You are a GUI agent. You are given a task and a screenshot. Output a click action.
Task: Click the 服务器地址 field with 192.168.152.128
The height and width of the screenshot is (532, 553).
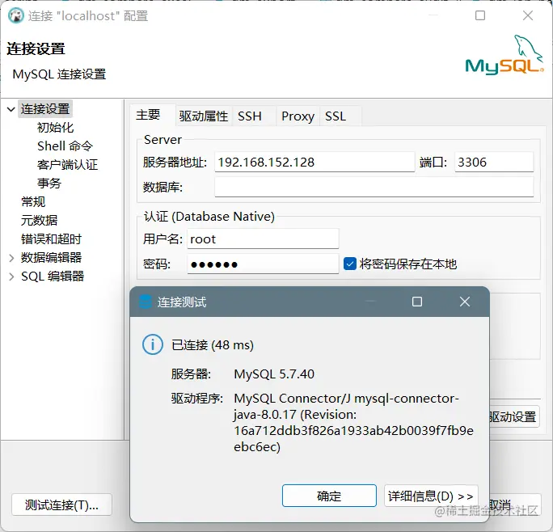[314, 162]
